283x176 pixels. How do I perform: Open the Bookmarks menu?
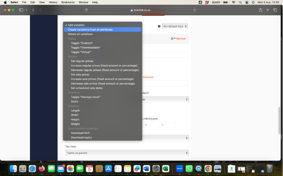click(68, 2)
